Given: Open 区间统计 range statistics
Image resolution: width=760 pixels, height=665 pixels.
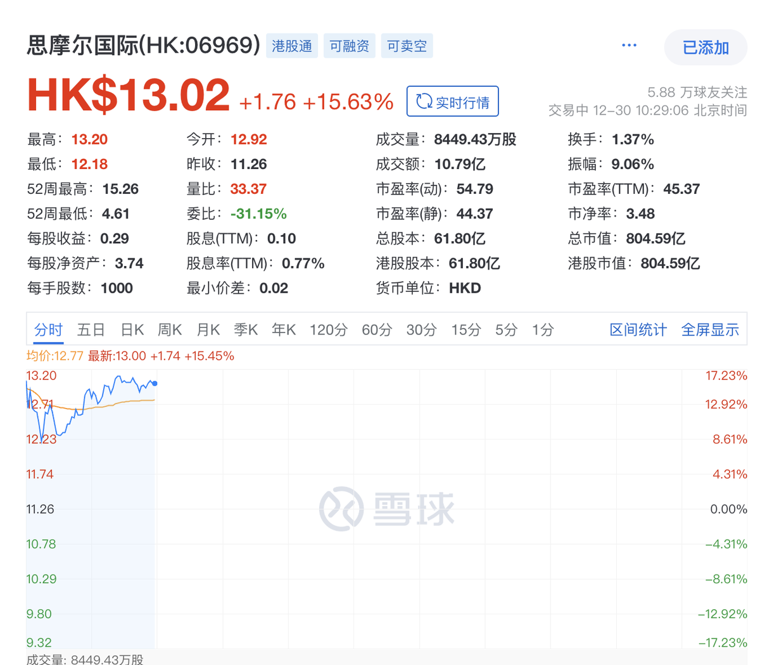Looking at the screenshot, I should pos(638,330).
